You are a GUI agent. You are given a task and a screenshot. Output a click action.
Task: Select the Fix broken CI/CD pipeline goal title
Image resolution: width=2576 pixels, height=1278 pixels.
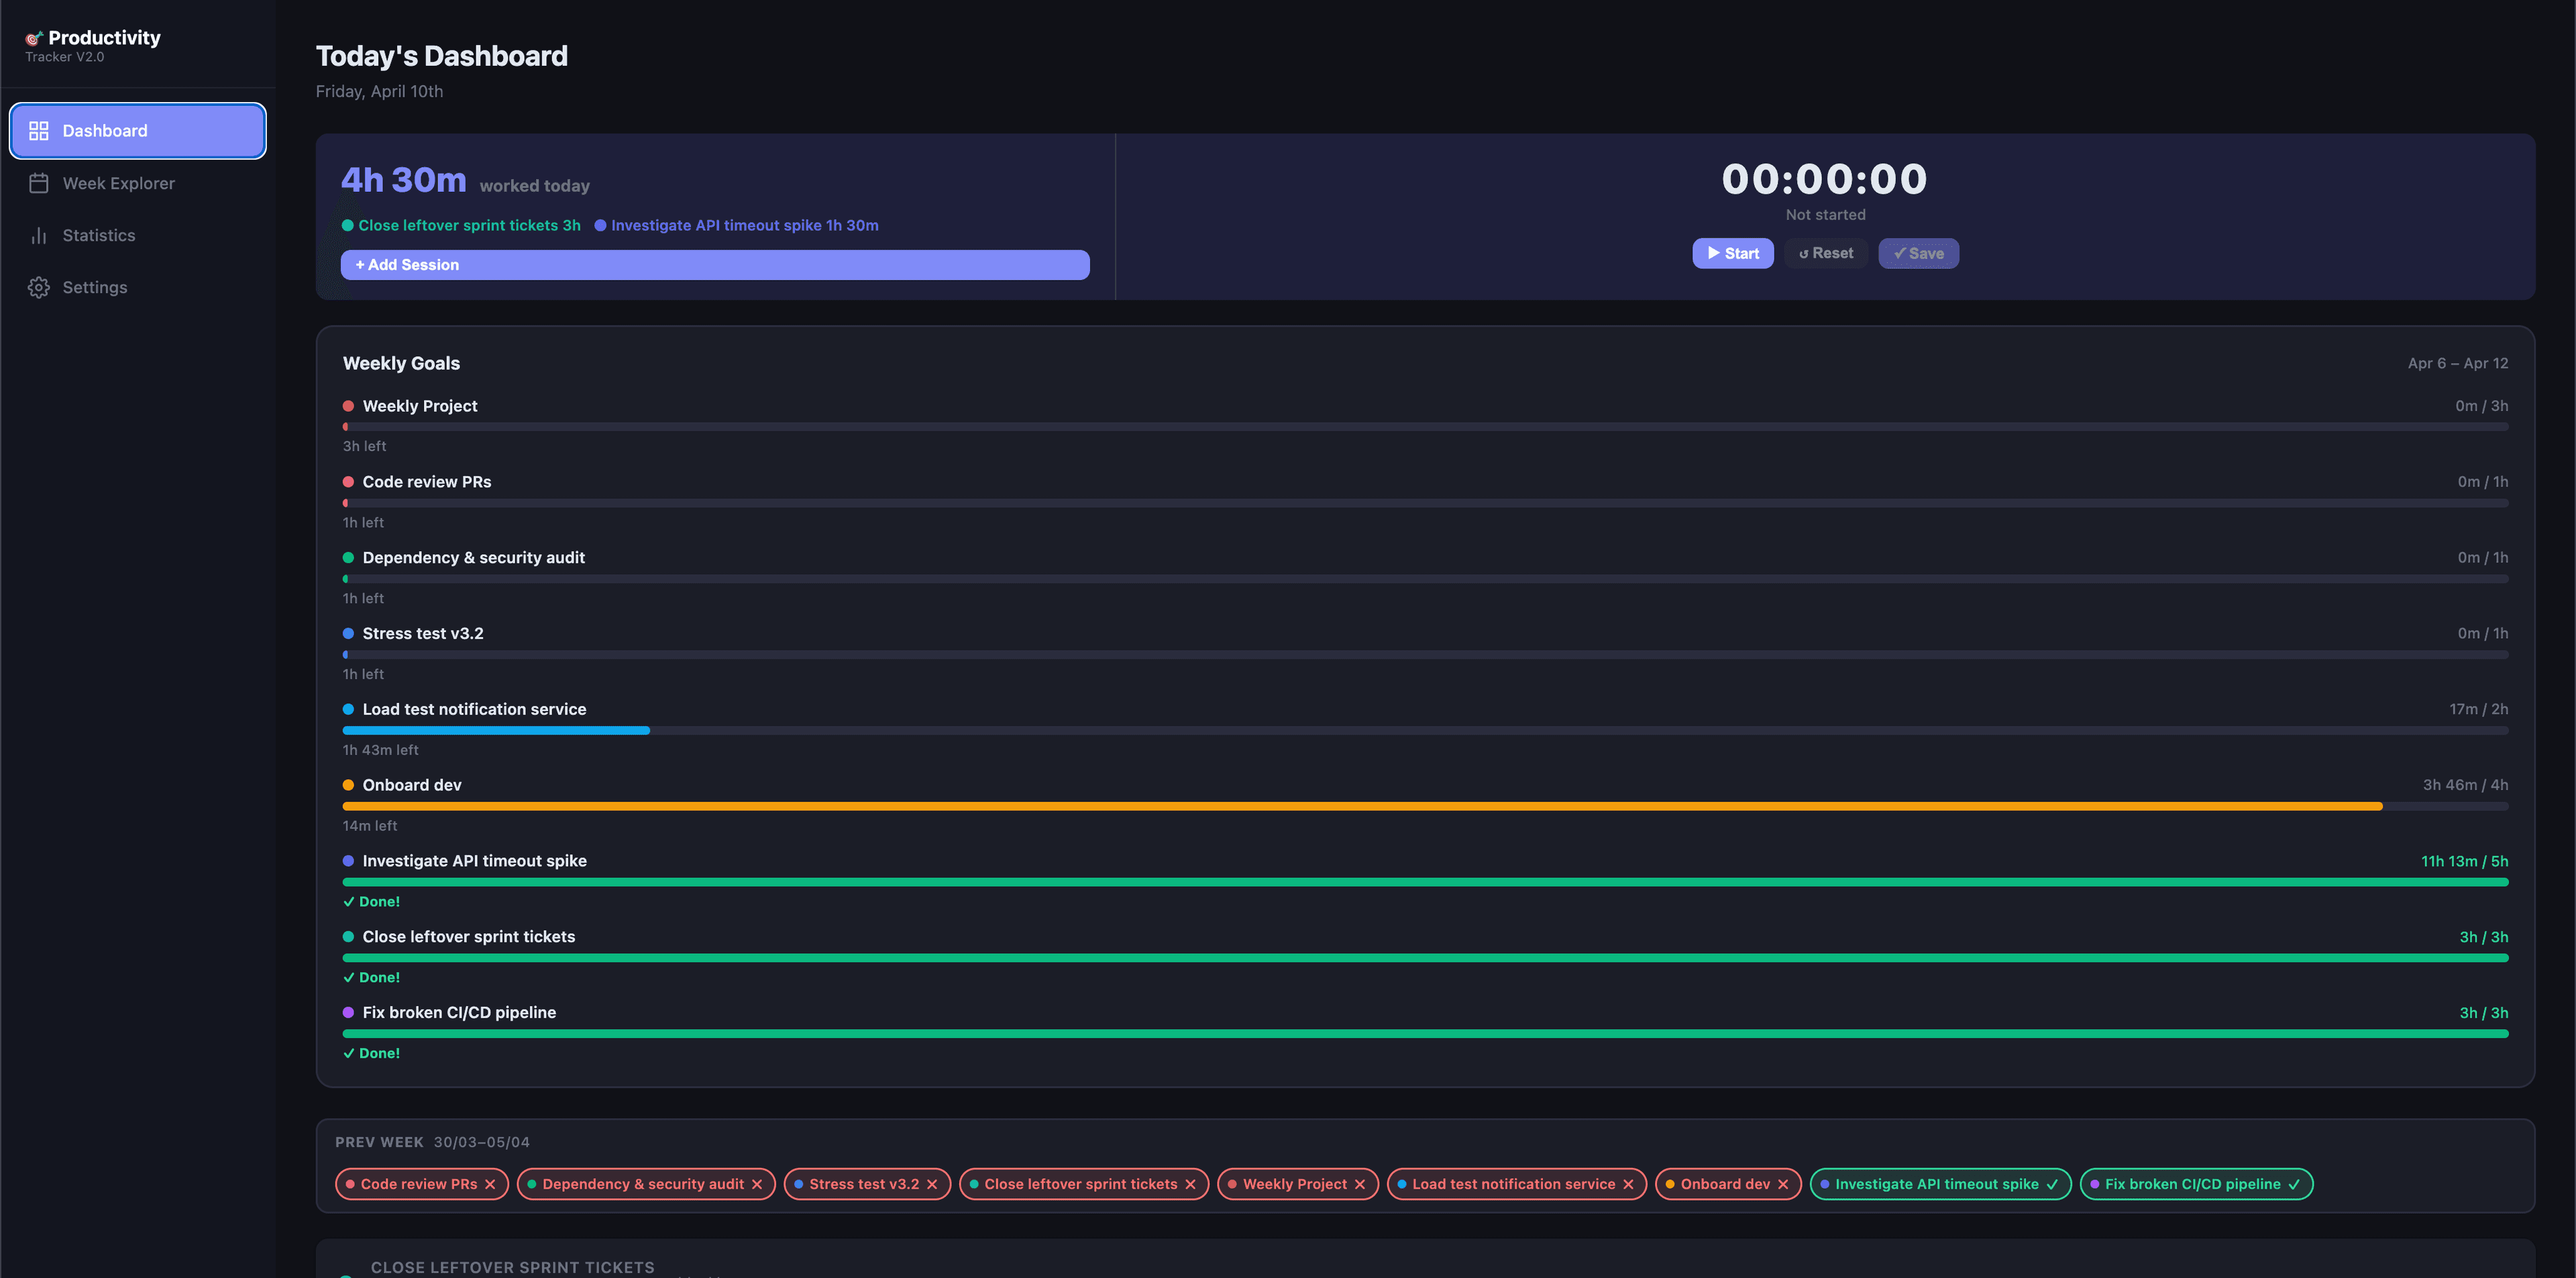click(459, 1013)
